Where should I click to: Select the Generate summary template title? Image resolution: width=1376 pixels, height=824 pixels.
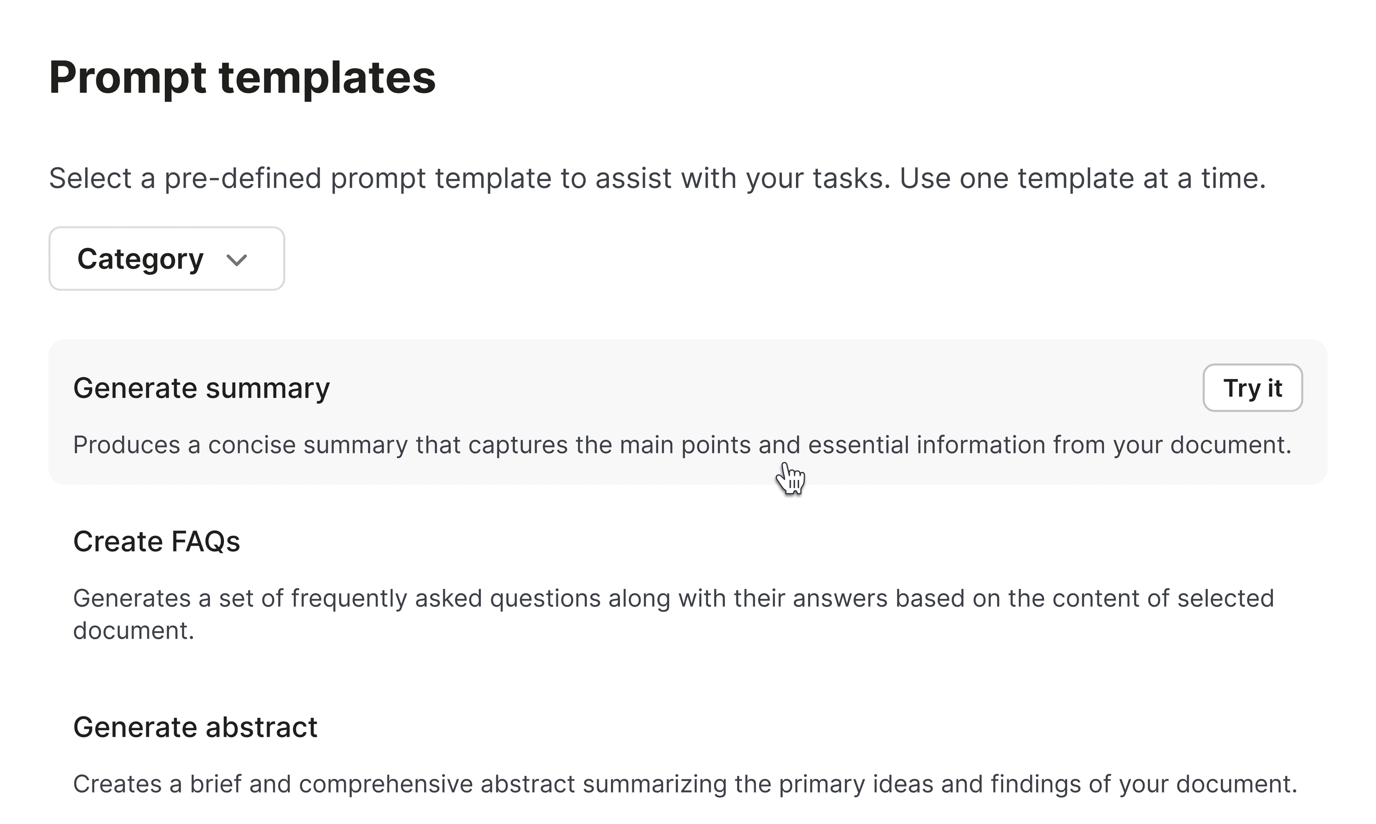point(201,388)
